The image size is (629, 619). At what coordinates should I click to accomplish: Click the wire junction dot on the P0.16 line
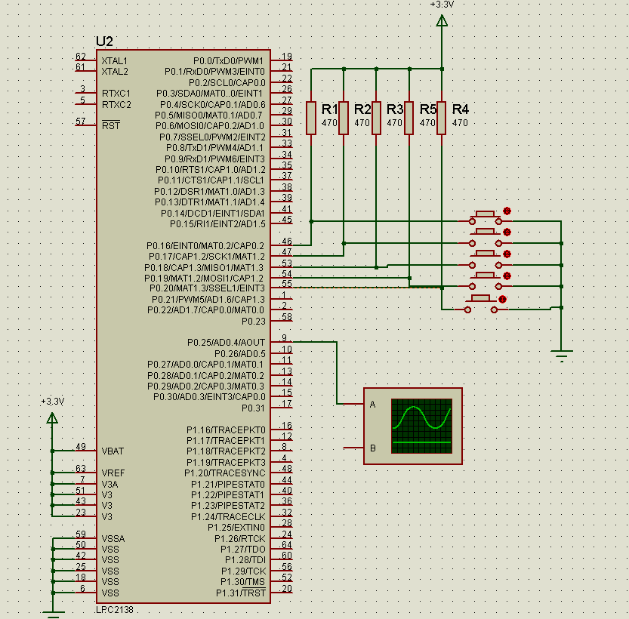pyautogui.click(x=311, y=221)
